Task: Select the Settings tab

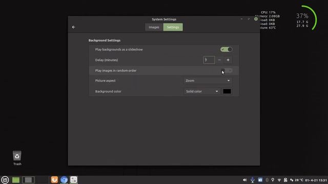Action: tap(173, 27)
